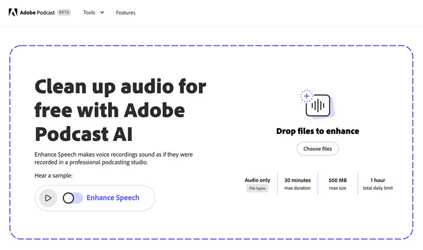Viewport: 423px width, 250px height.
Task: Click the BETA badge
Action: (x=64, y=12)
